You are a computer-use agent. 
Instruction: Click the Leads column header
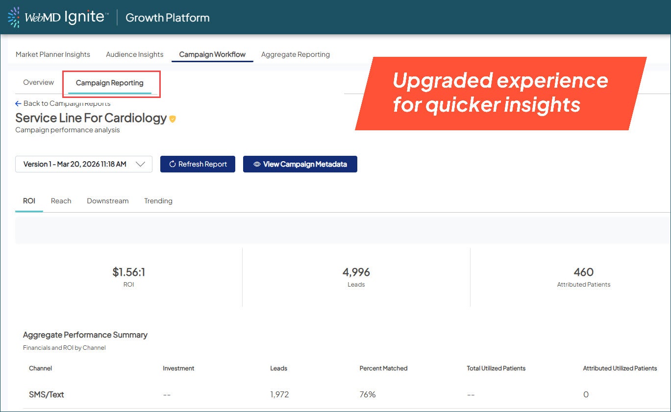pyautogui.click(x=278, y=368)
